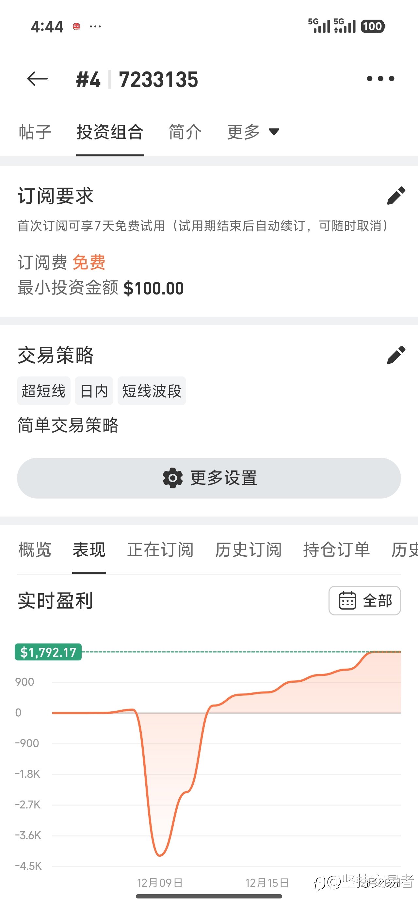Tap the back arrow icon
This screenshot has width=418, height=905.
(37, 79)
